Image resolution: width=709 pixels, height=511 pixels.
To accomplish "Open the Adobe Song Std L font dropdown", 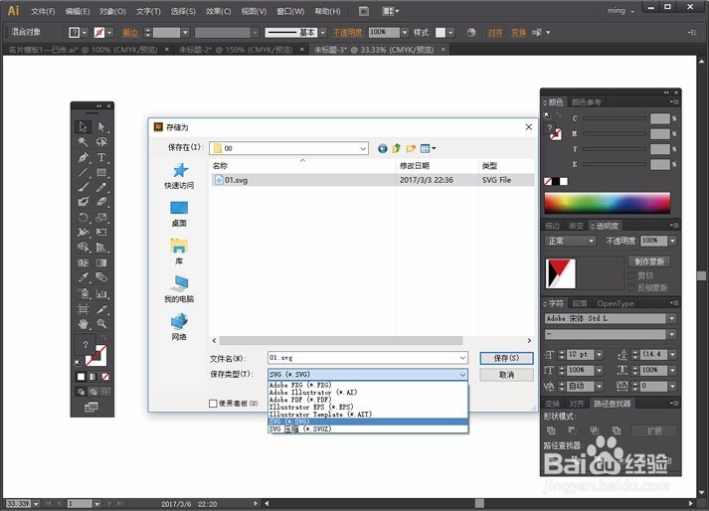I will 672,319.
